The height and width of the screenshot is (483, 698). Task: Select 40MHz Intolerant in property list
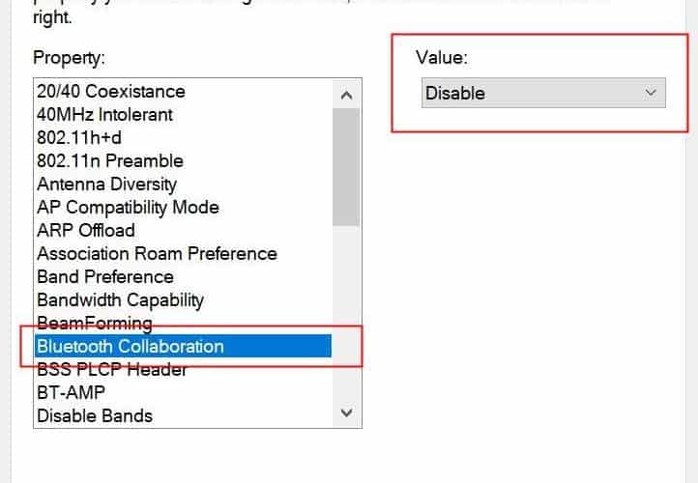(x=104, y=115)
